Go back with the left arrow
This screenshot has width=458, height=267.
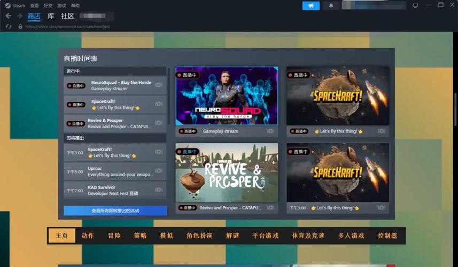(x=8, y=16)
